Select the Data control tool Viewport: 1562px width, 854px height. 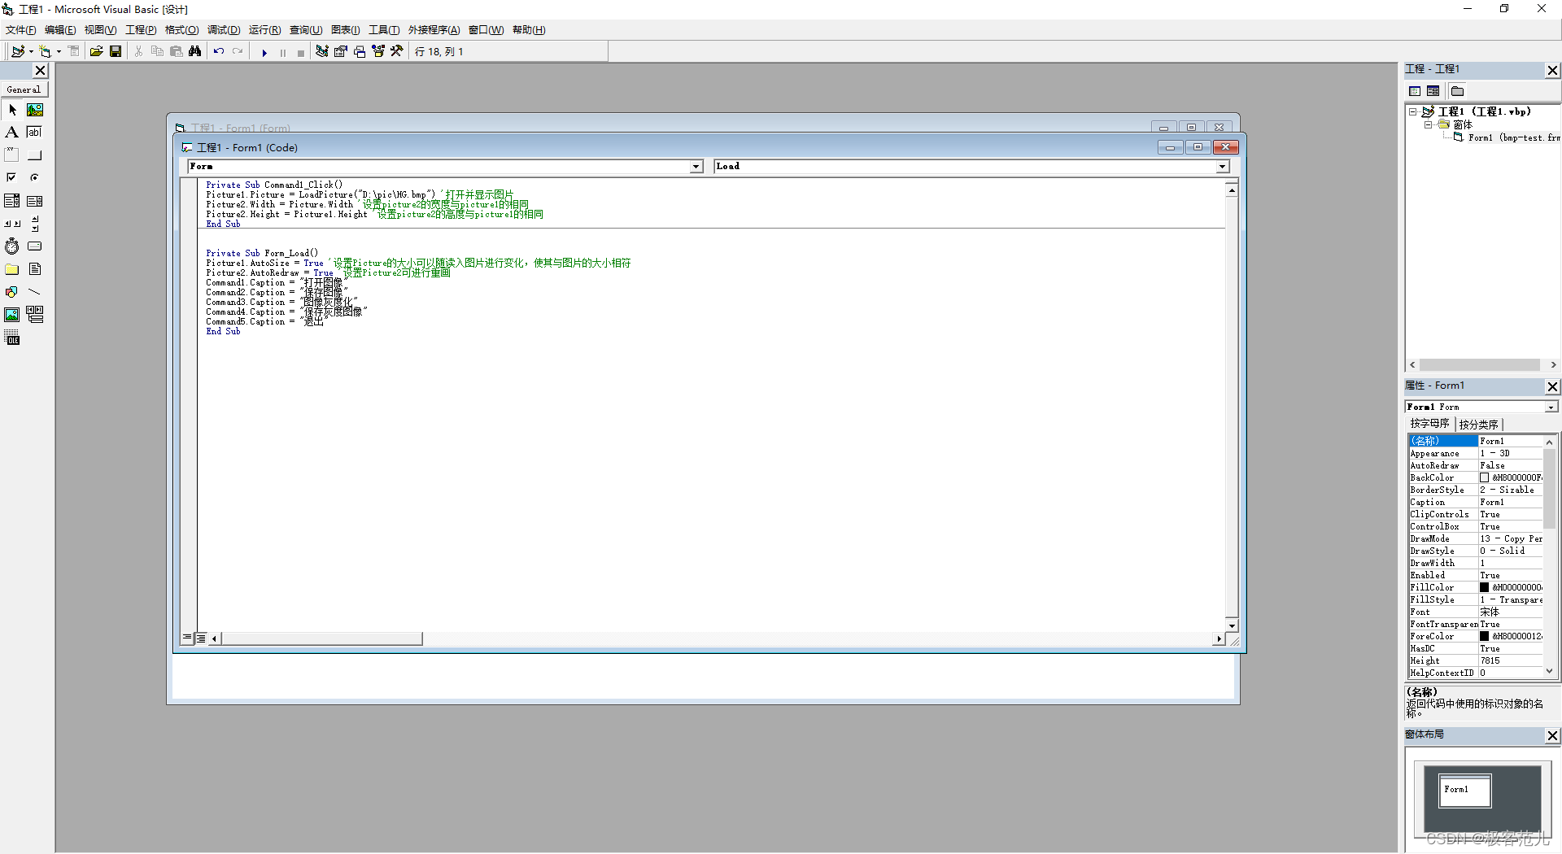(x=35, y=315)
